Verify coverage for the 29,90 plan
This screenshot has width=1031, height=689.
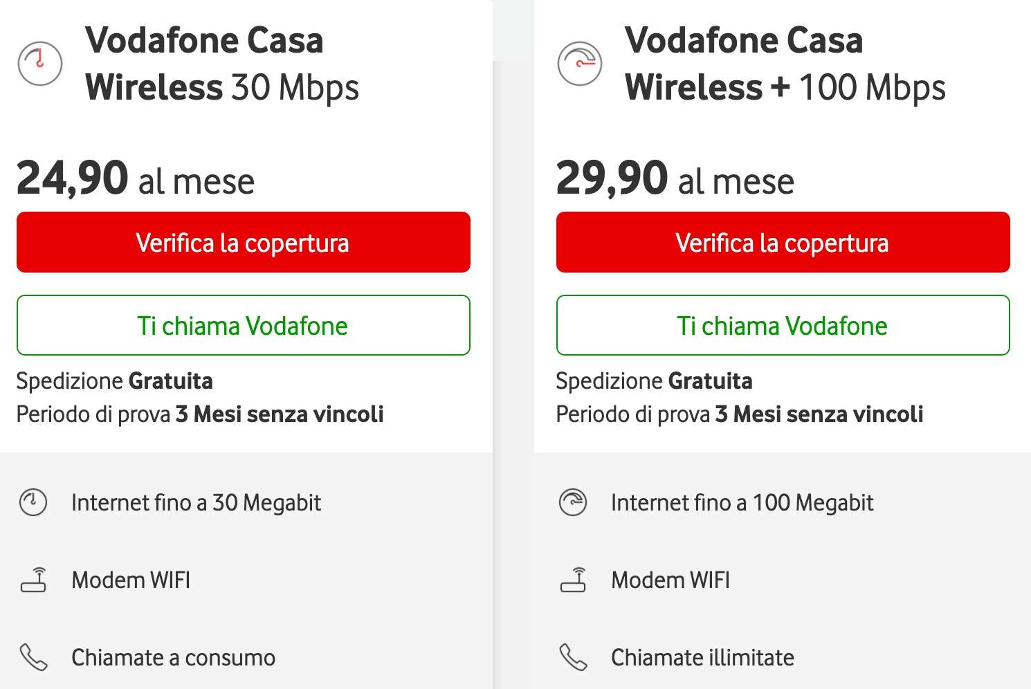tap(783, 242)
